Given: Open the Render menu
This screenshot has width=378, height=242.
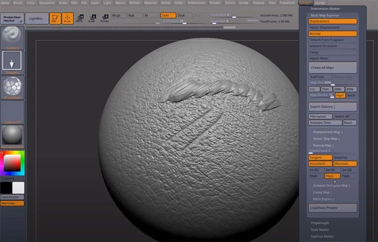Looking at the screenshot, I should point(215,3).
